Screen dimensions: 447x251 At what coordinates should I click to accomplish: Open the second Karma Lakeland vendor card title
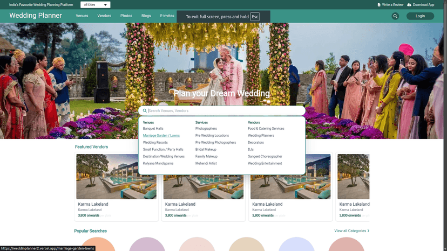tap(180, 204)
